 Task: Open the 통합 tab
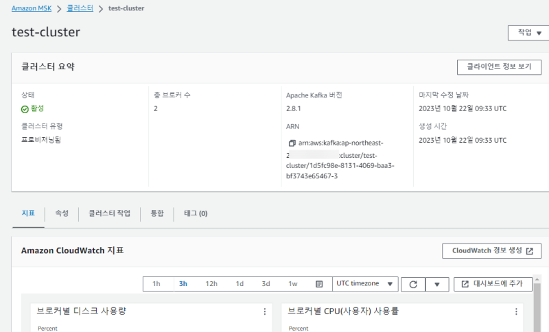(x=156, y=213)
